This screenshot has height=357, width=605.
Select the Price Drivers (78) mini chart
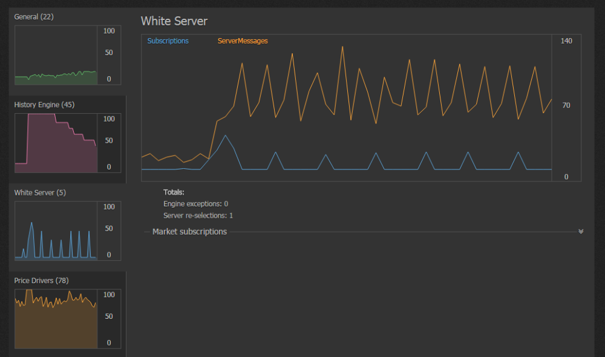click(x=68, y=319)
